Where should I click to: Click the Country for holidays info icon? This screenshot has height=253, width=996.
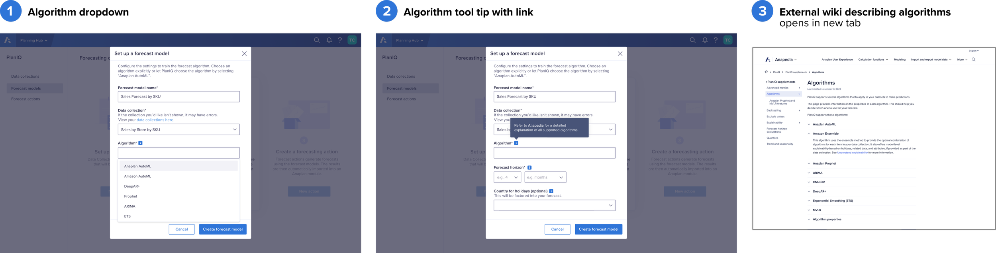(551, 191)
